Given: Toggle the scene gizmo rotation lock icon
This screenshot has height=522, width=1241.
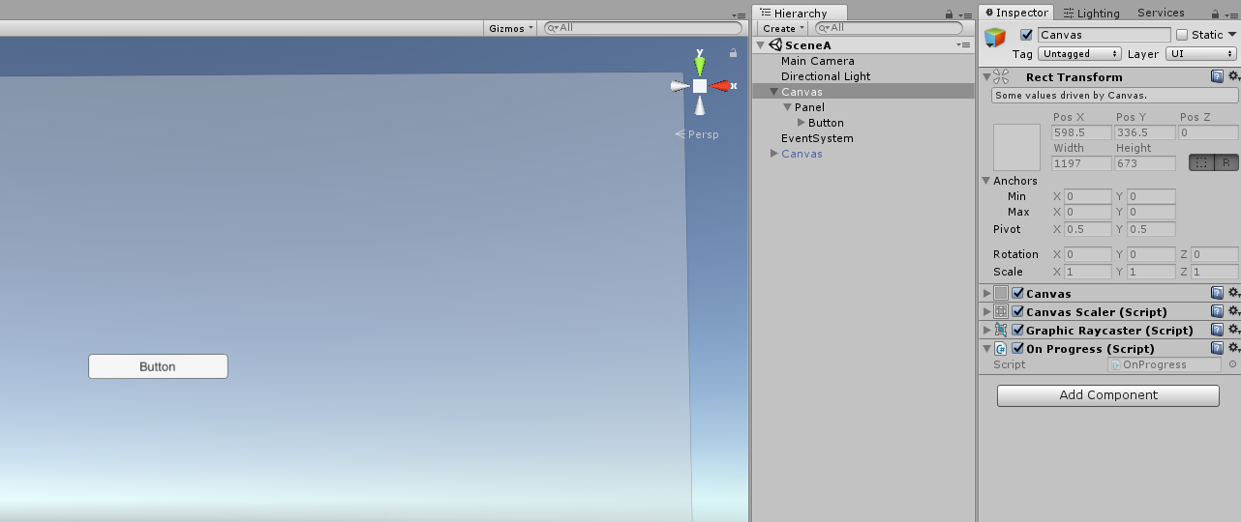Looking at the screenshot, I should pyautogui.click(x=734, y=53).
